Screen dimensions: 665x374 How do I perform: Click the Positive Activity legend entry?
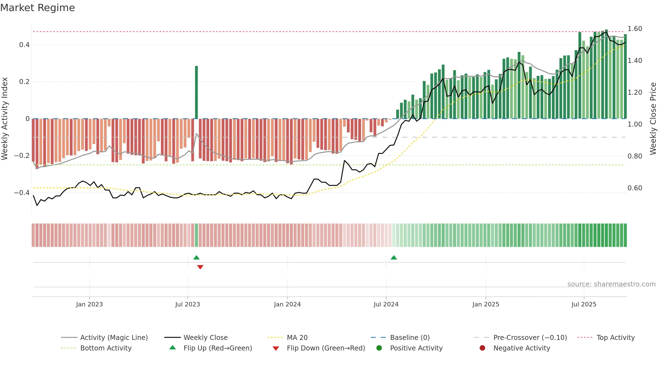[410, 348]
